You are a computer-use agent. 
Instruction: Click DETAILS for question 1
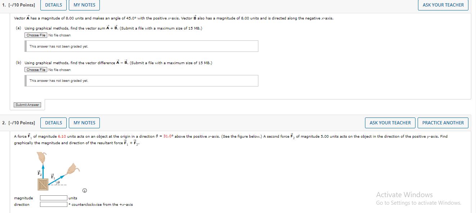click(53, 5)
